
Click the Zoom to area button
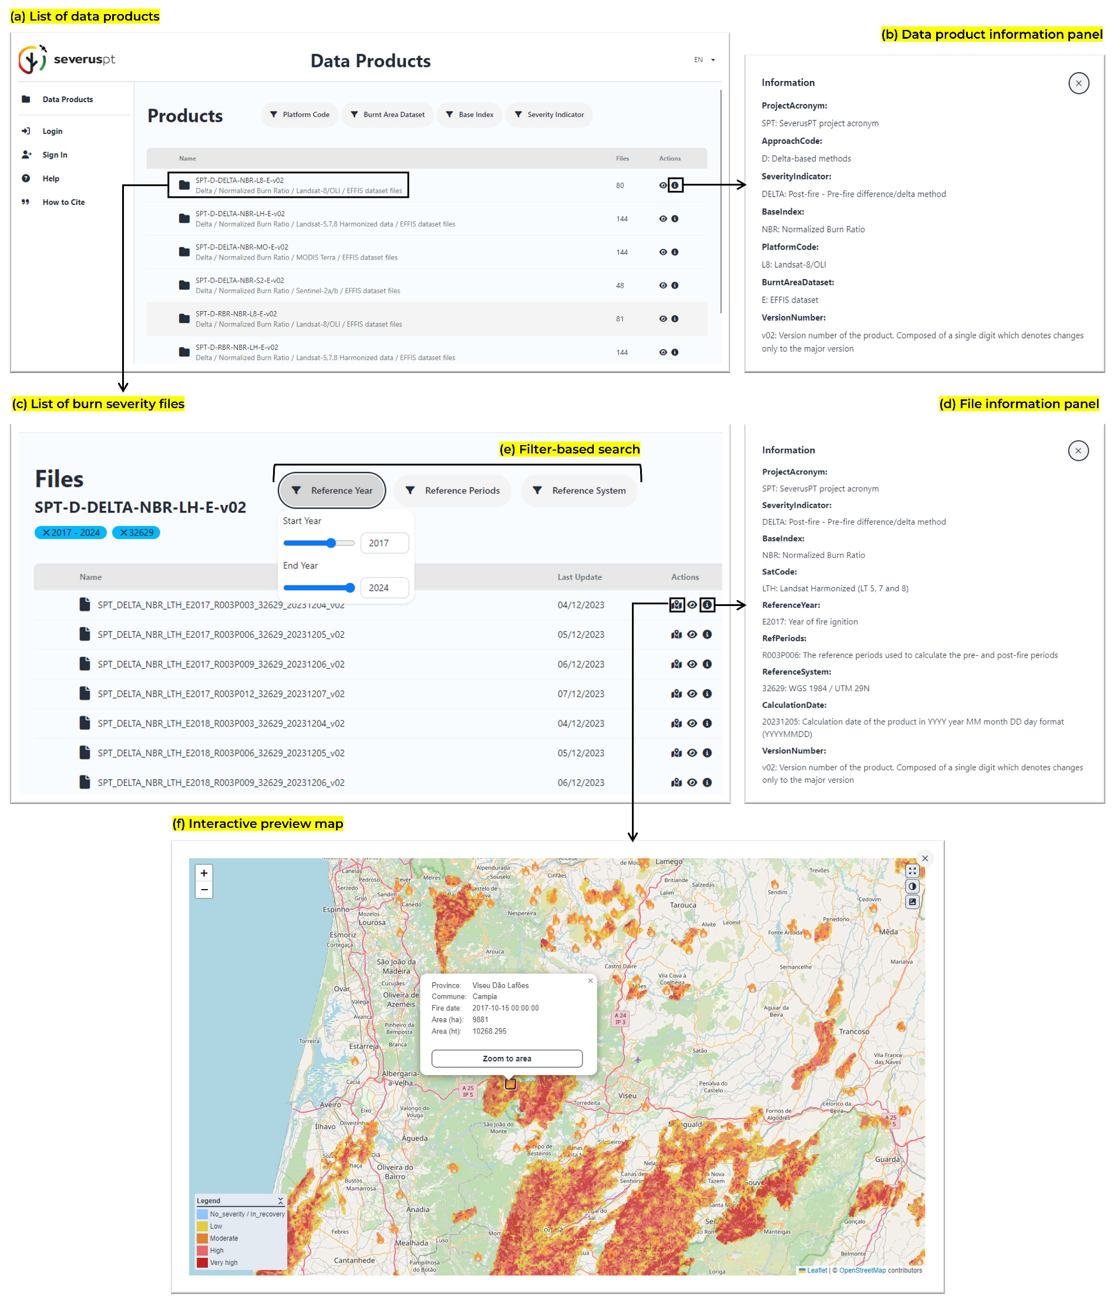(x=507, y=1058)
